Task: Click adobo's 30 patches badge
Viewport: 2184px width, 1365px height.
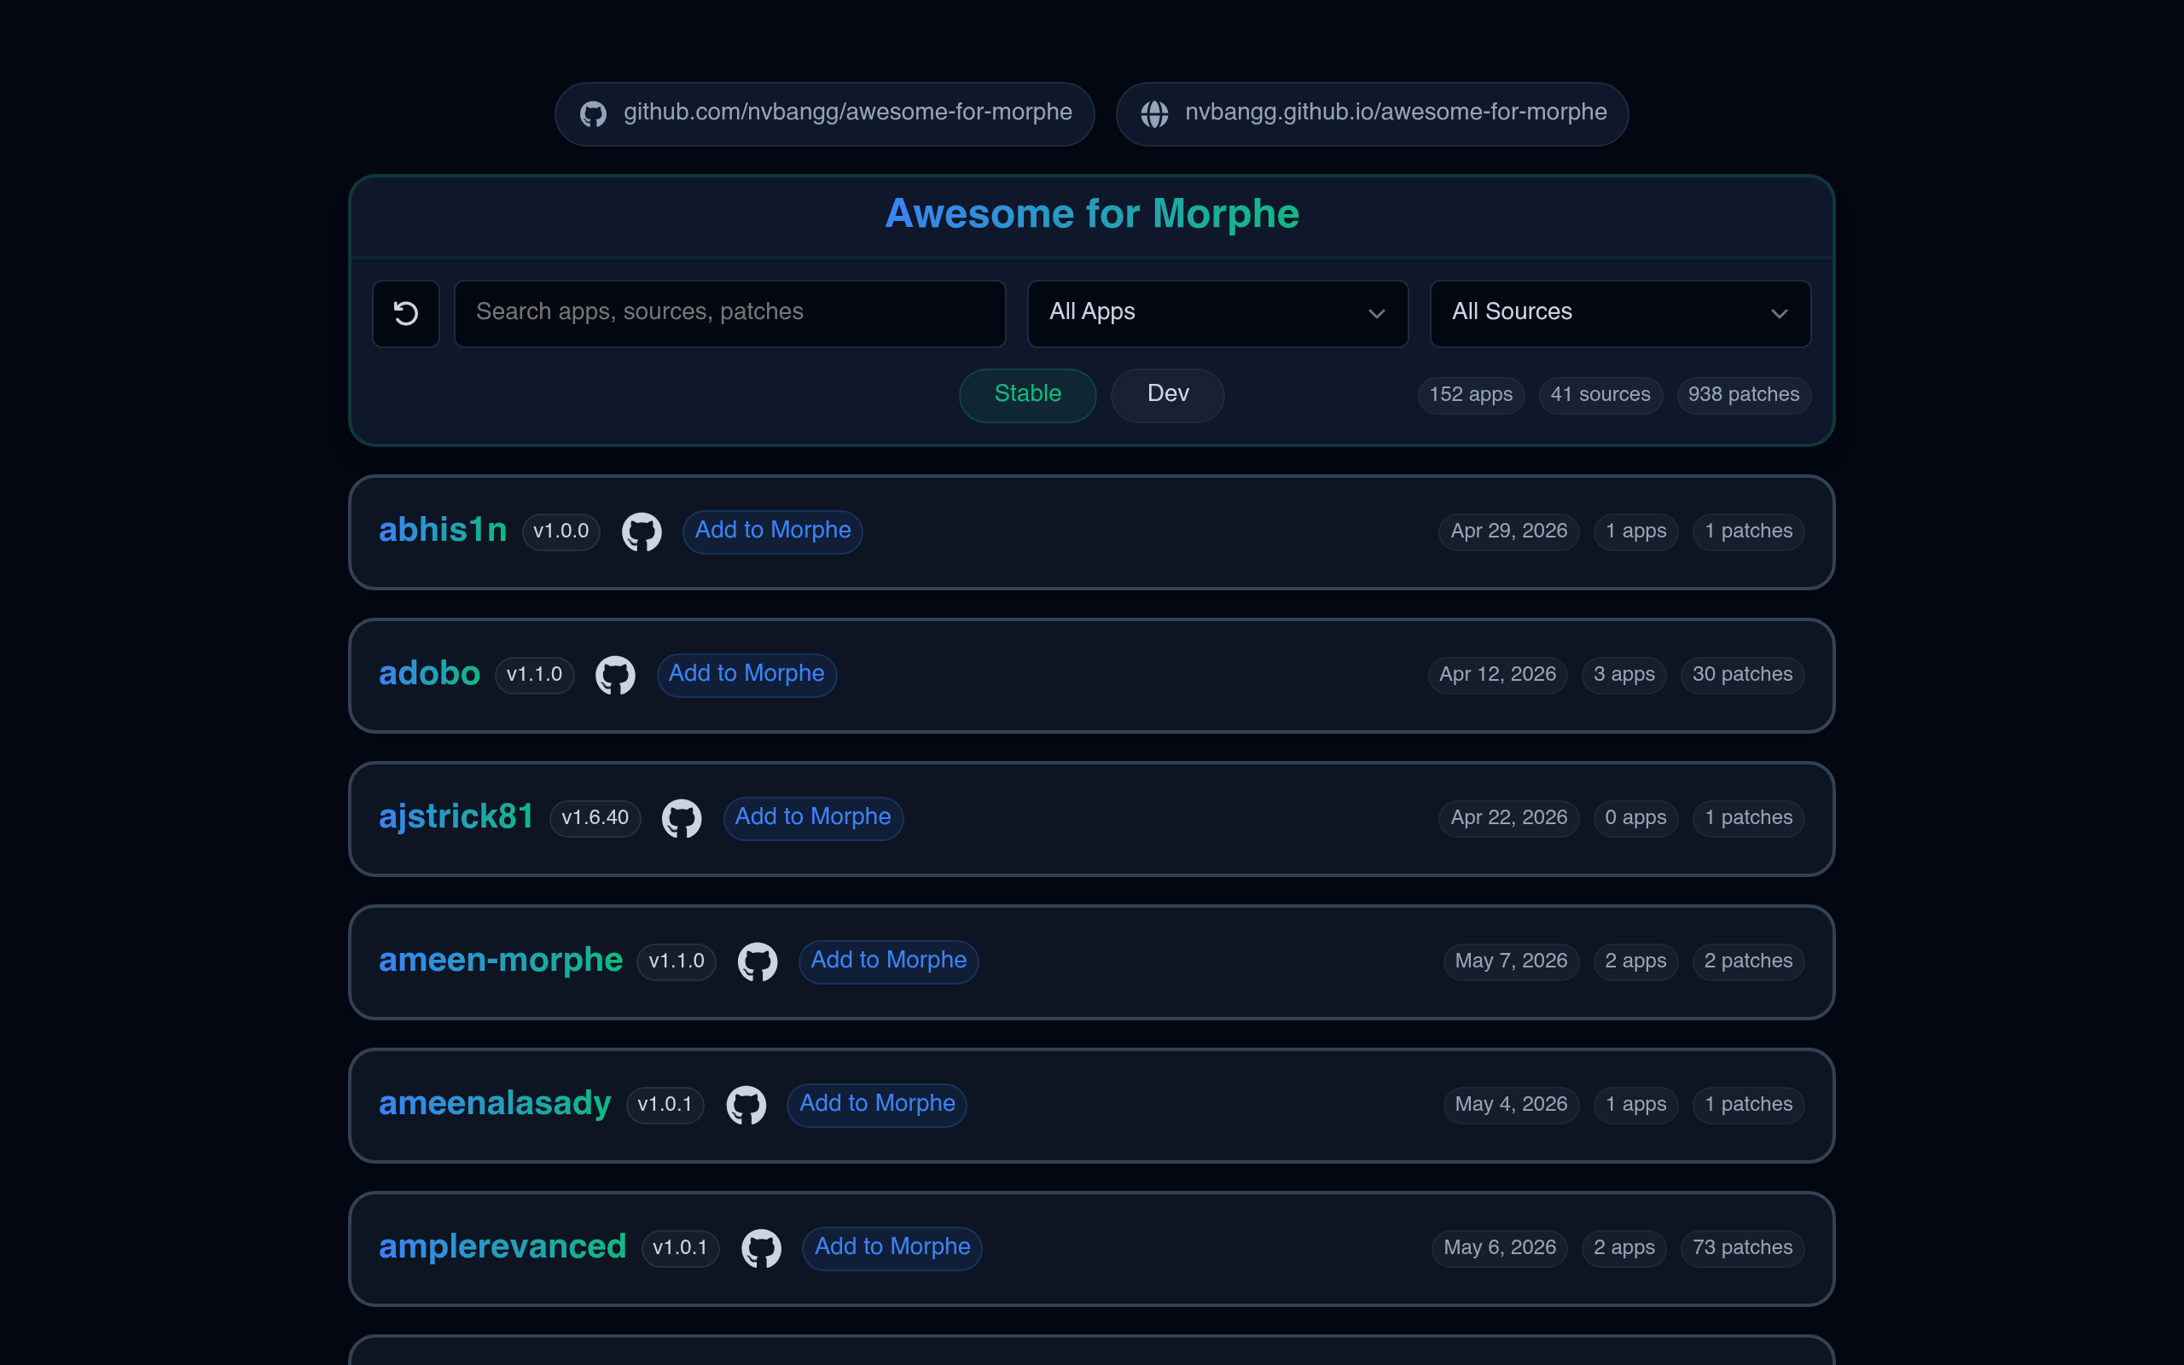Action: (x=1742, y=676)
